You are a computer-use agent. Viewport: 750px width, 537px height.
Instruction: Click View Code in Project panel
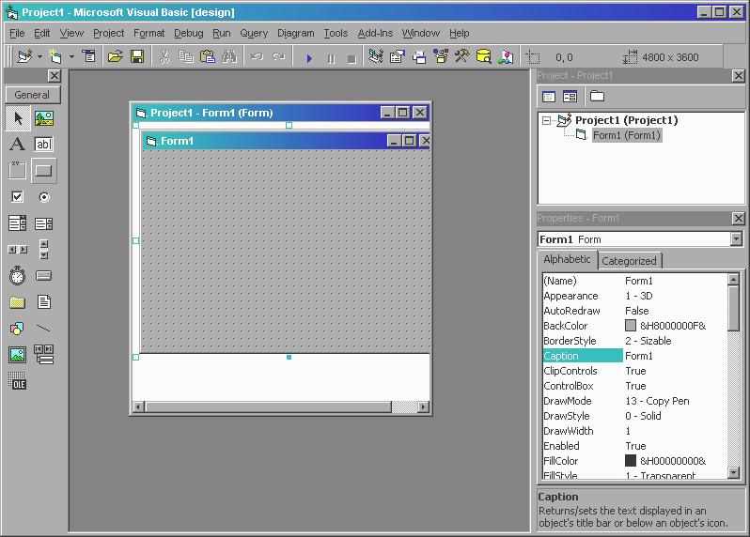point(549,97)
